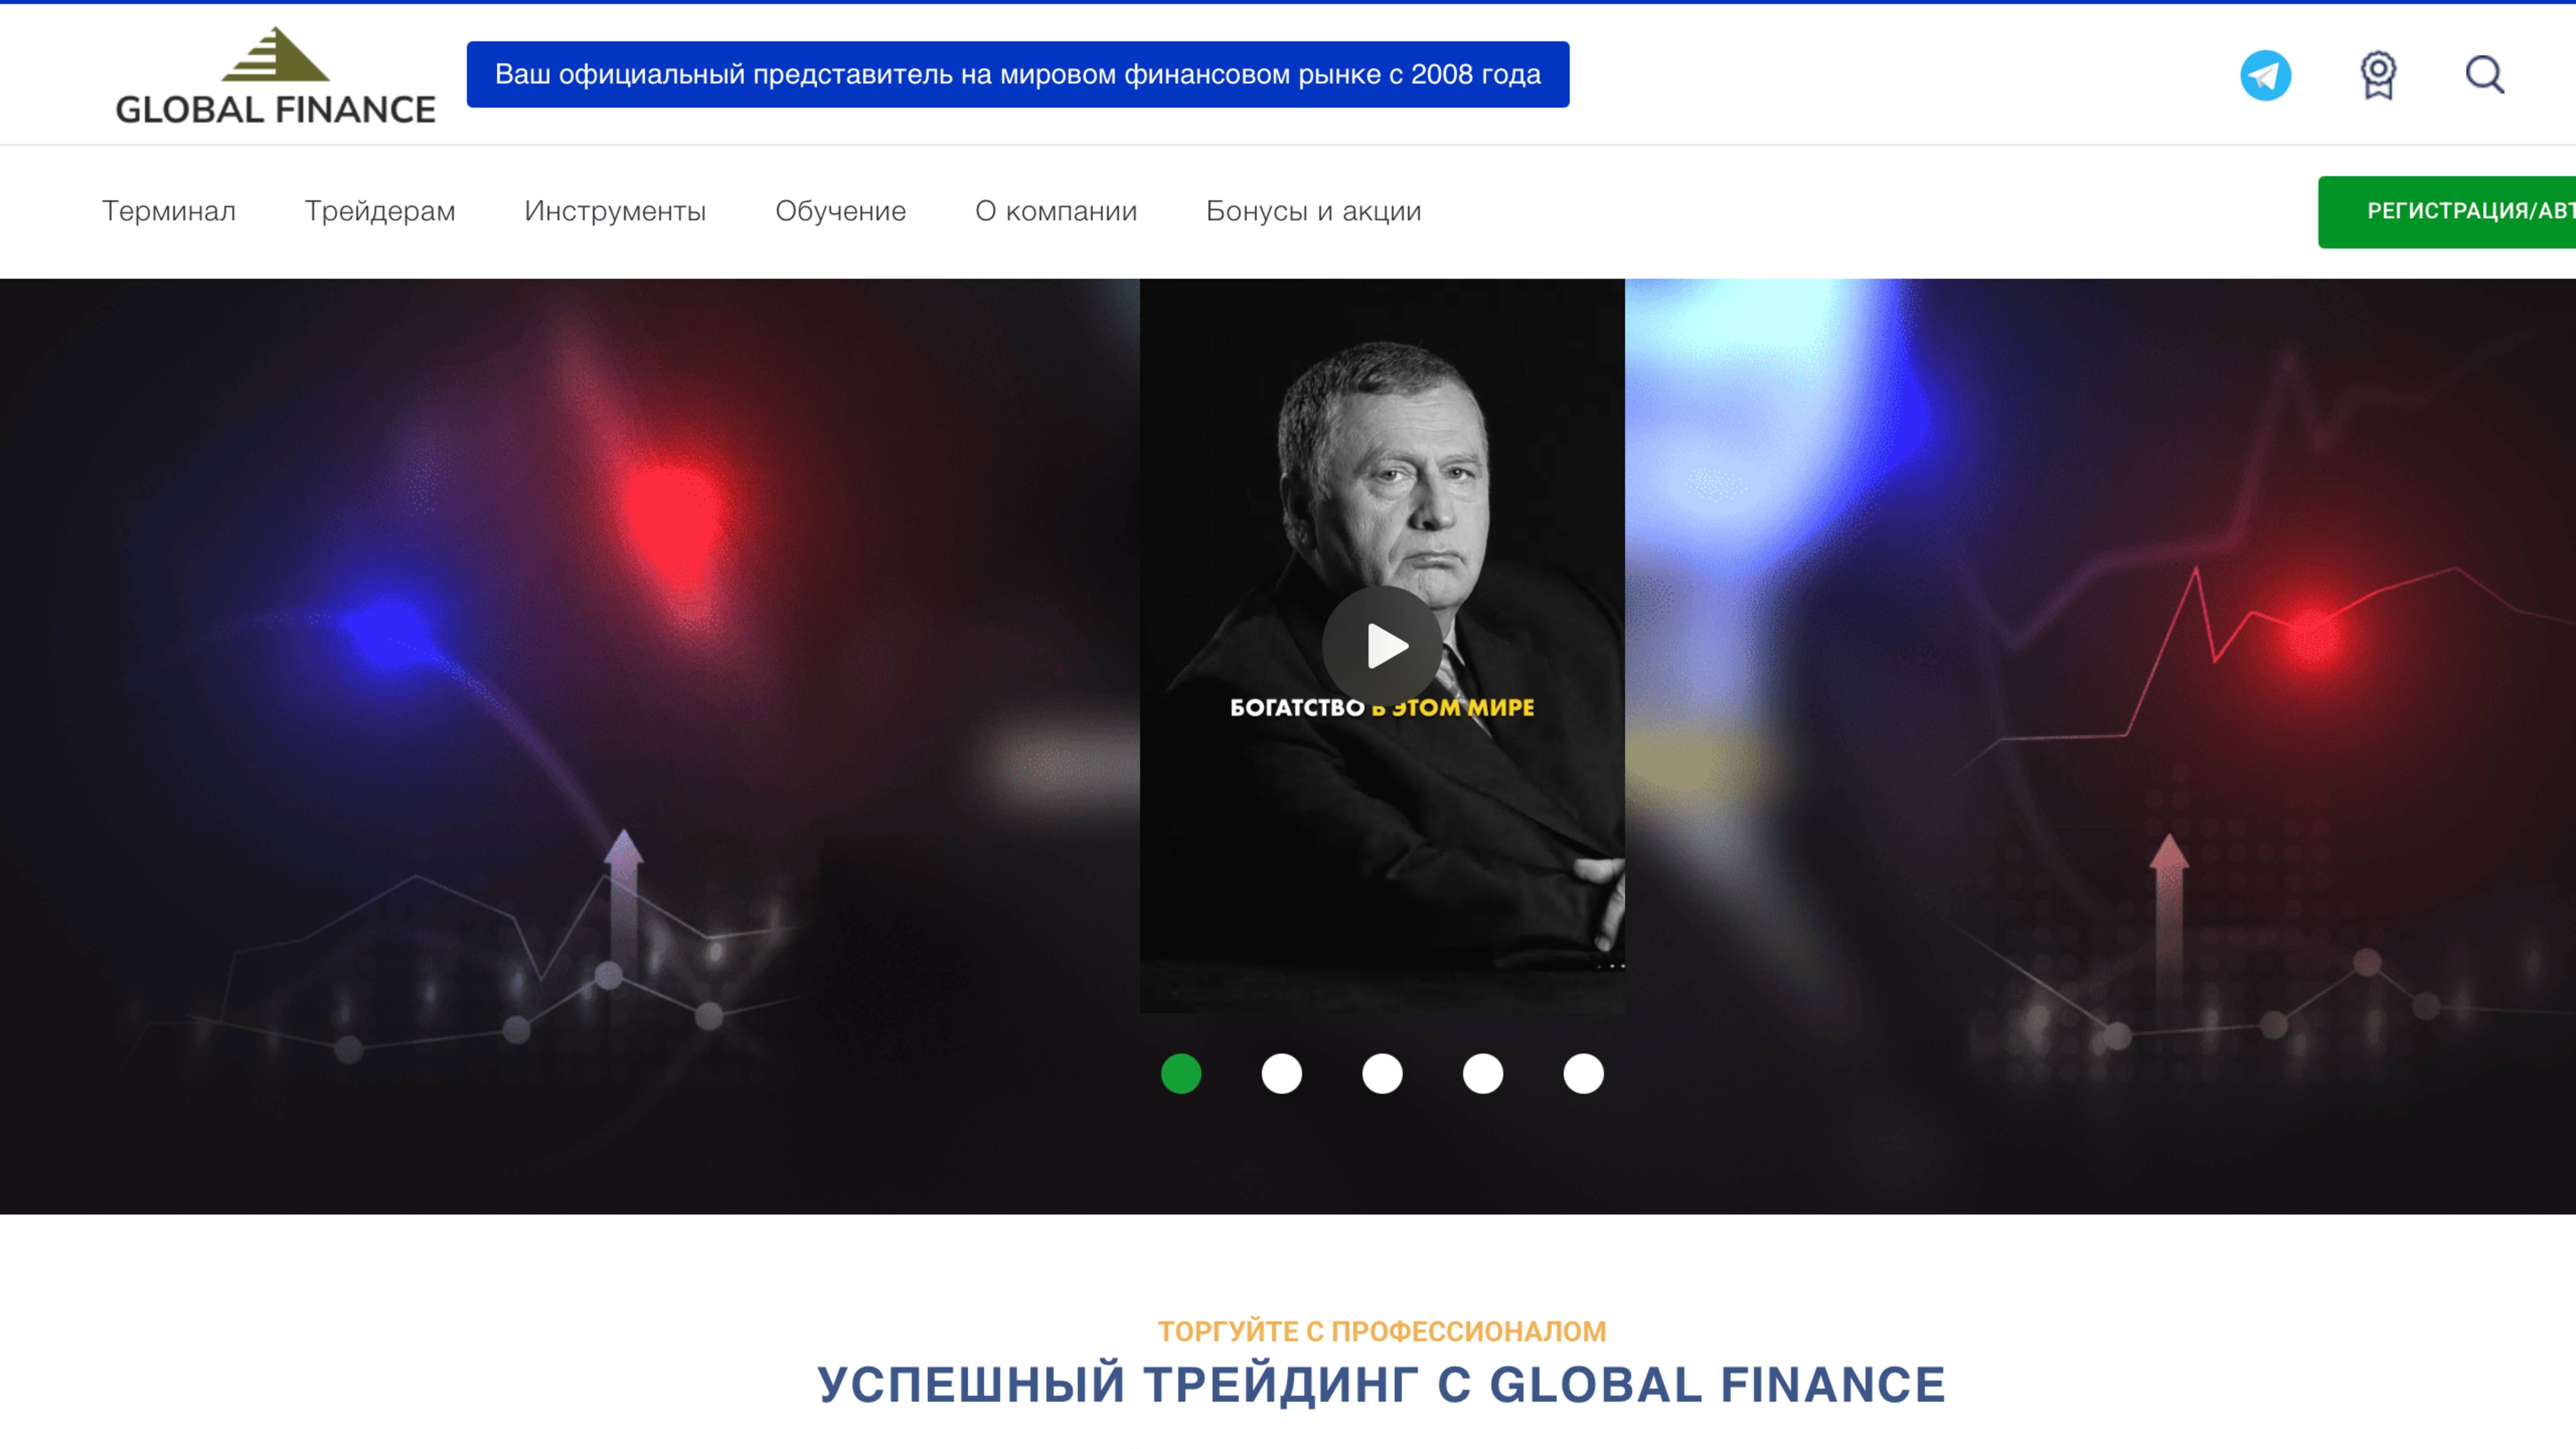Image resolution: width=2576 pixels, height=1449 pixels.
Task: Open the Telegram channel icon
Action: (2265, 75)
